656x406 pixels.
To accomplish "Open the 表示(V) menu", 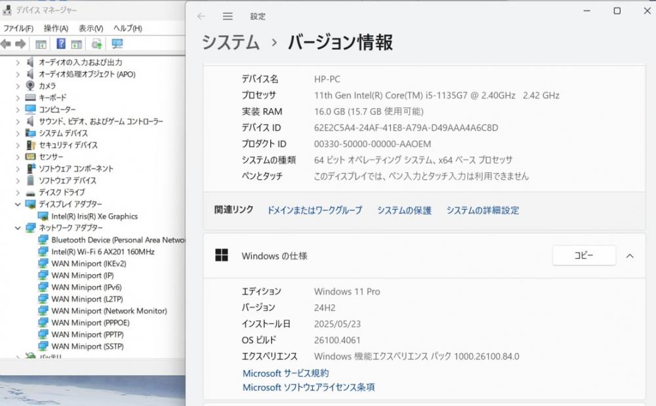I will pos(91,28).
